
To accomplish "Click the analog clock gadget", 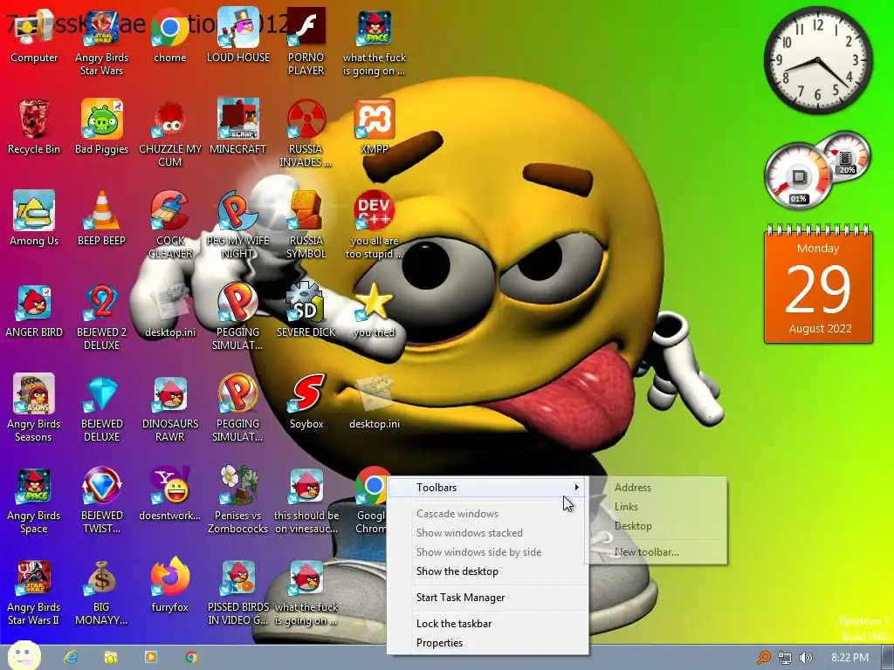I will [817, 60].
